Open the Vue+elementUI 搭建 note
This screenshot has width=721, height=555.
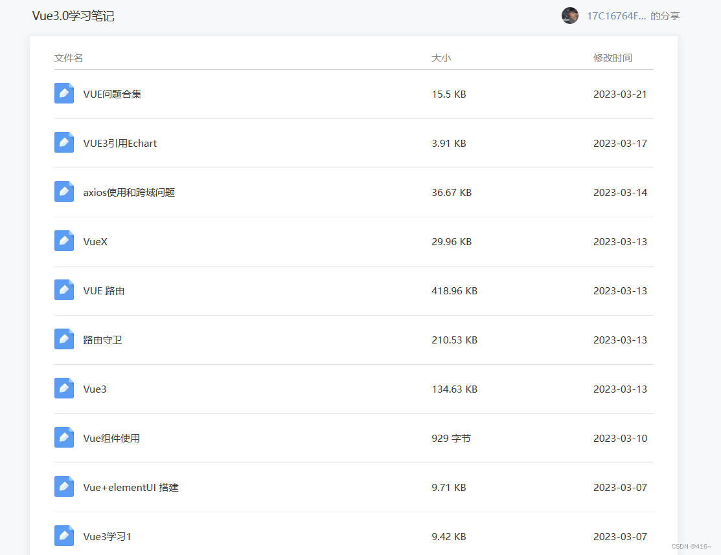point(131,487)
